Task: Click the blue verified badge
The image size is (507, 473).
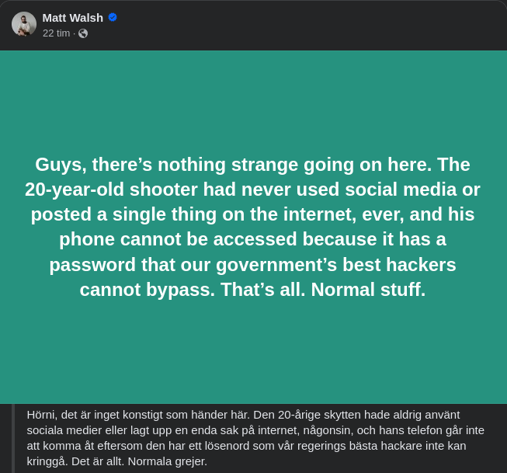Action: [113, 17]
